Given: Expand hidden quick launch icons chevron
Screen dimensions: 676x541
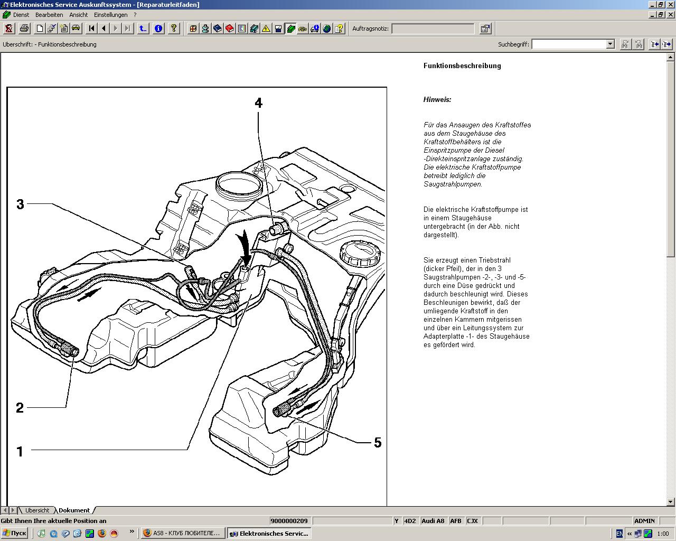Looking at the screenshot, I should coord(132,533).
